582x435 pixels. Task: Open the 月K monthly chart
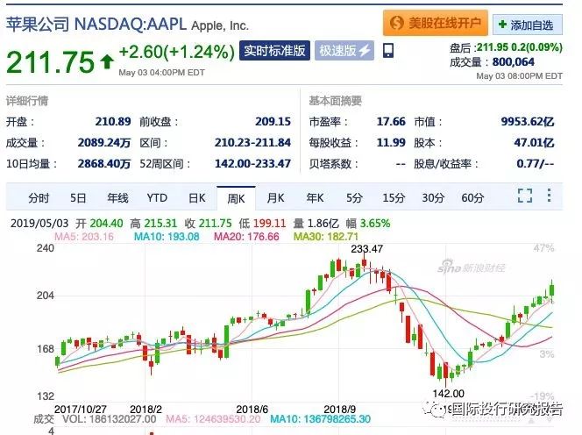pyautogui.click(x=274, y=197)
